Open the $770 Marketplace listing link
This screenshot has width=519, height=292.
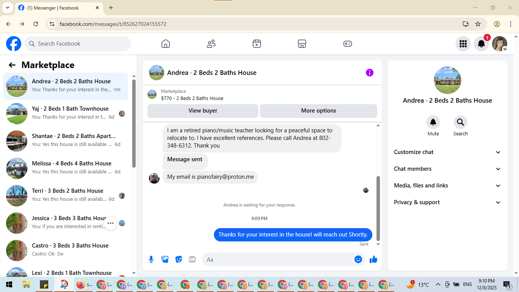coord(192,98)
